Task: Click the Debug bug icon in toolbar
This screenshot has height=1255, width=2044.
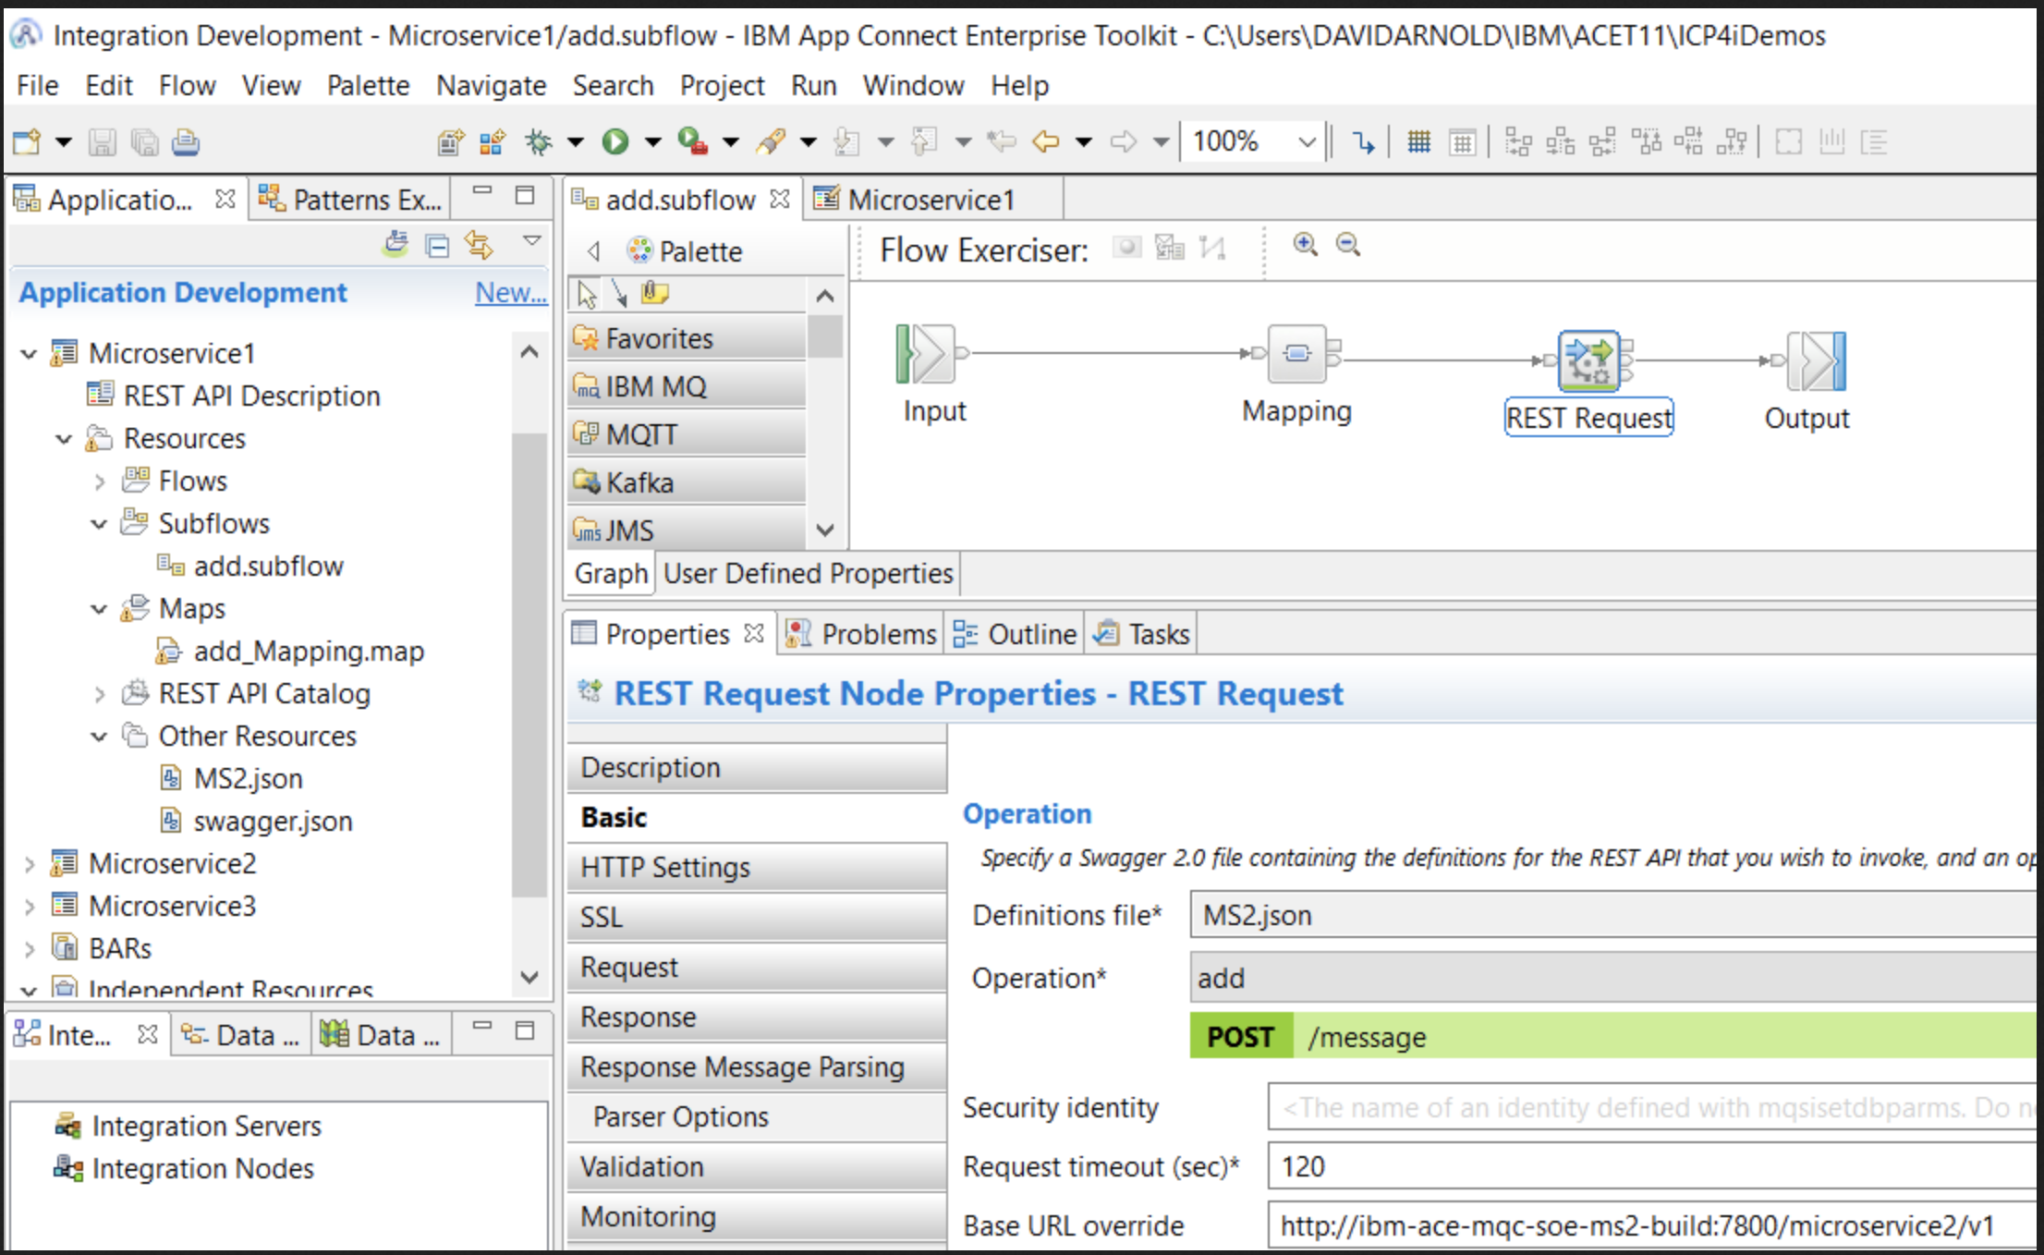Action: (x=538, y=141)
